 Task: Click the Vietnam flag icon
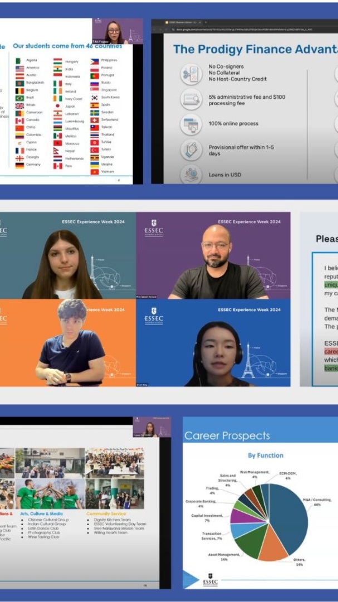click(95, 172)
